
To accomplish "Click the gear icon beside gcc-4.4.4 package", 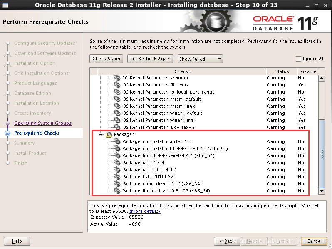I will pyautogui.click(x=117, y=163).
